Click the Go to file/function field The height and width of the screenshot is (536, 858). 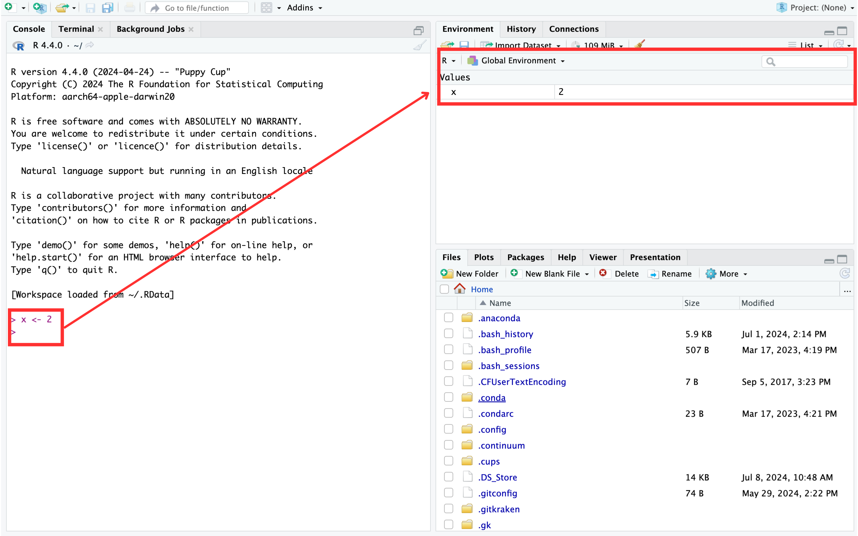click(197, 8)
